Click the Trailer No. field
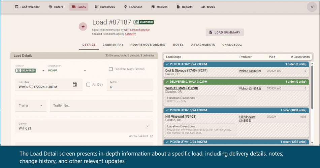The height and width of the screenshot is (168, 320). pyautogui.click(x=101, y=106)
